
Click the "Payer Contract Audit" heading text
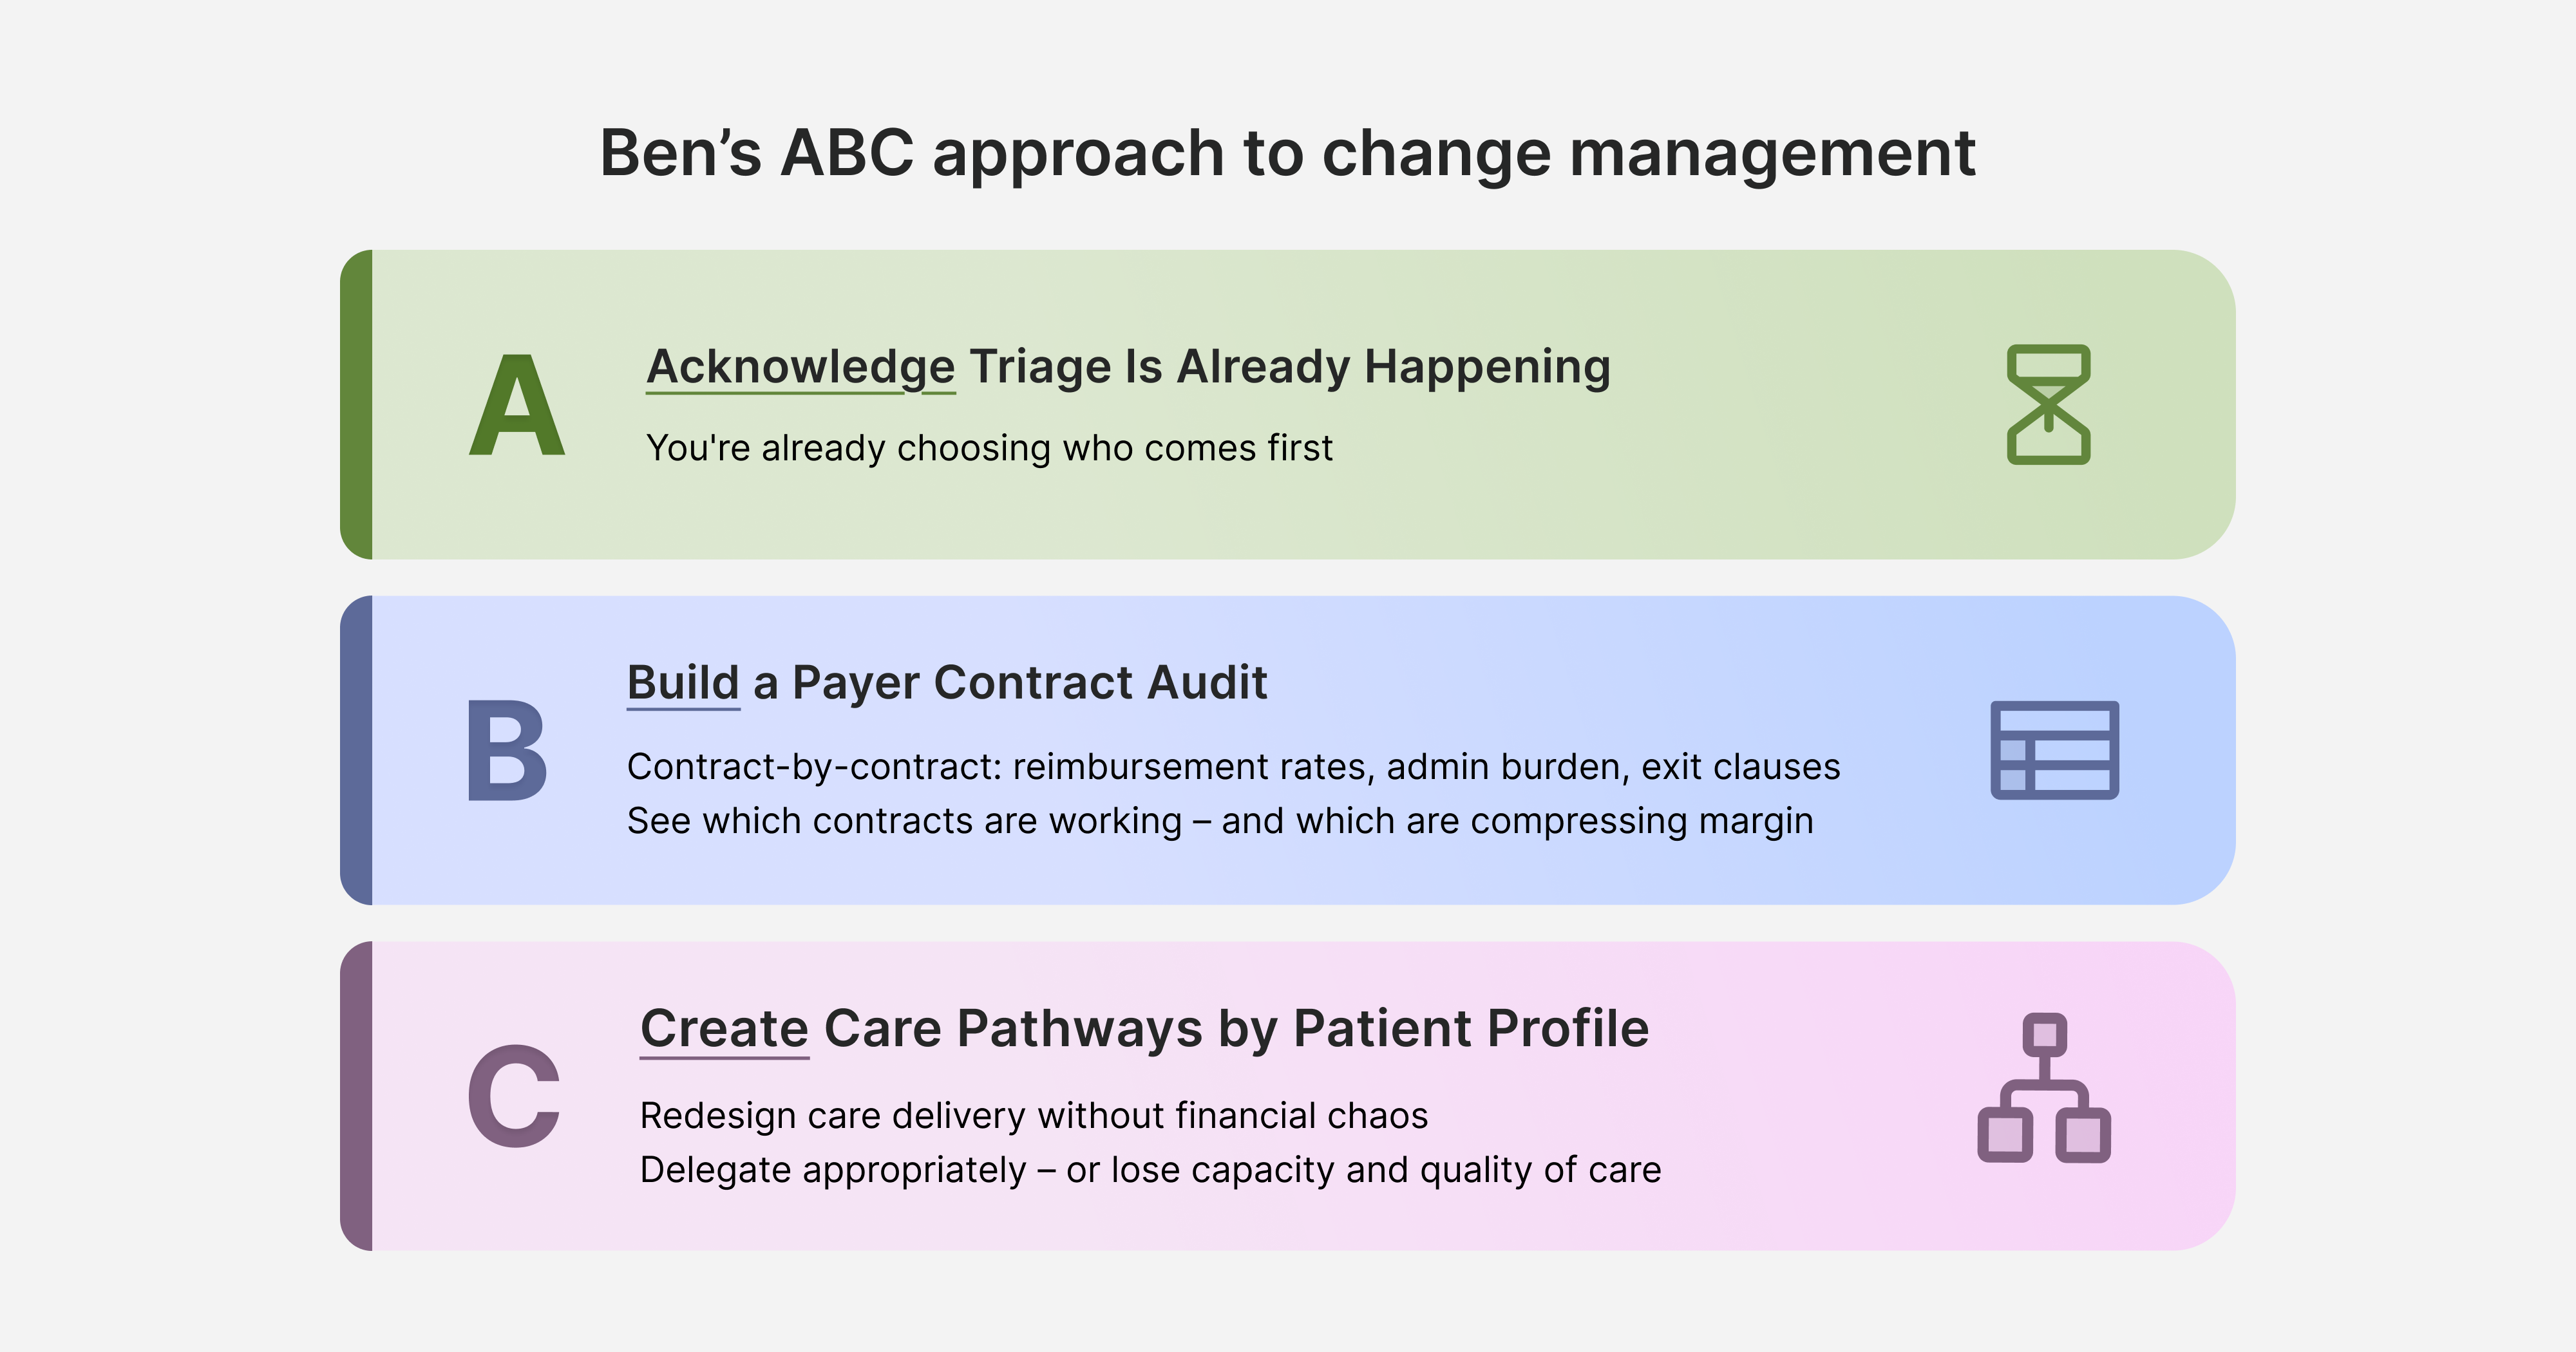pos(1029,683)
